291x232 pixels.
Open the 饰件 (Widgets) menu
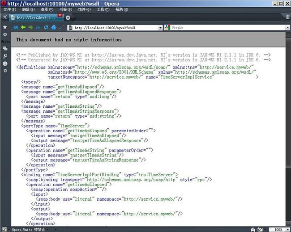tap(85, 9)
